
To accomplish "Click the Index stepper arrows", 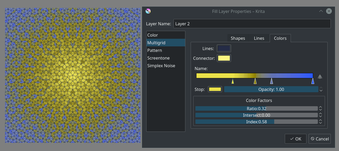I will 320,122.
